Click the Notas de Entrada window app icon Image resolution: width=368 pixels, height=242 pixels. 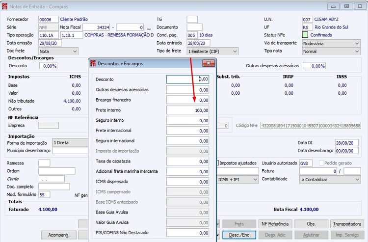pos(4,6)
